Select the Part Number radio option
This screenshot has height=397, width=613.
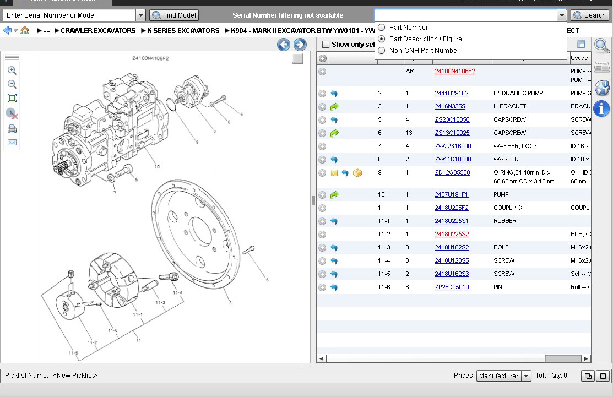coord(382,28)
